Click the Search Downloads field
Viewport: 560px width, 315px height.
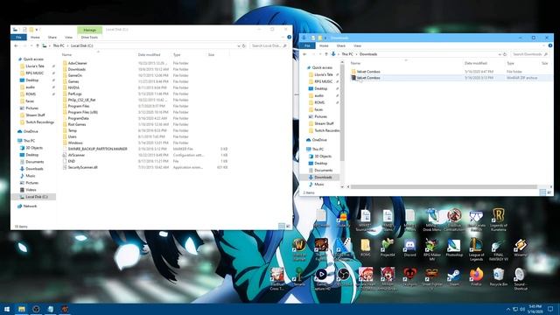click(x=529, y=54)
